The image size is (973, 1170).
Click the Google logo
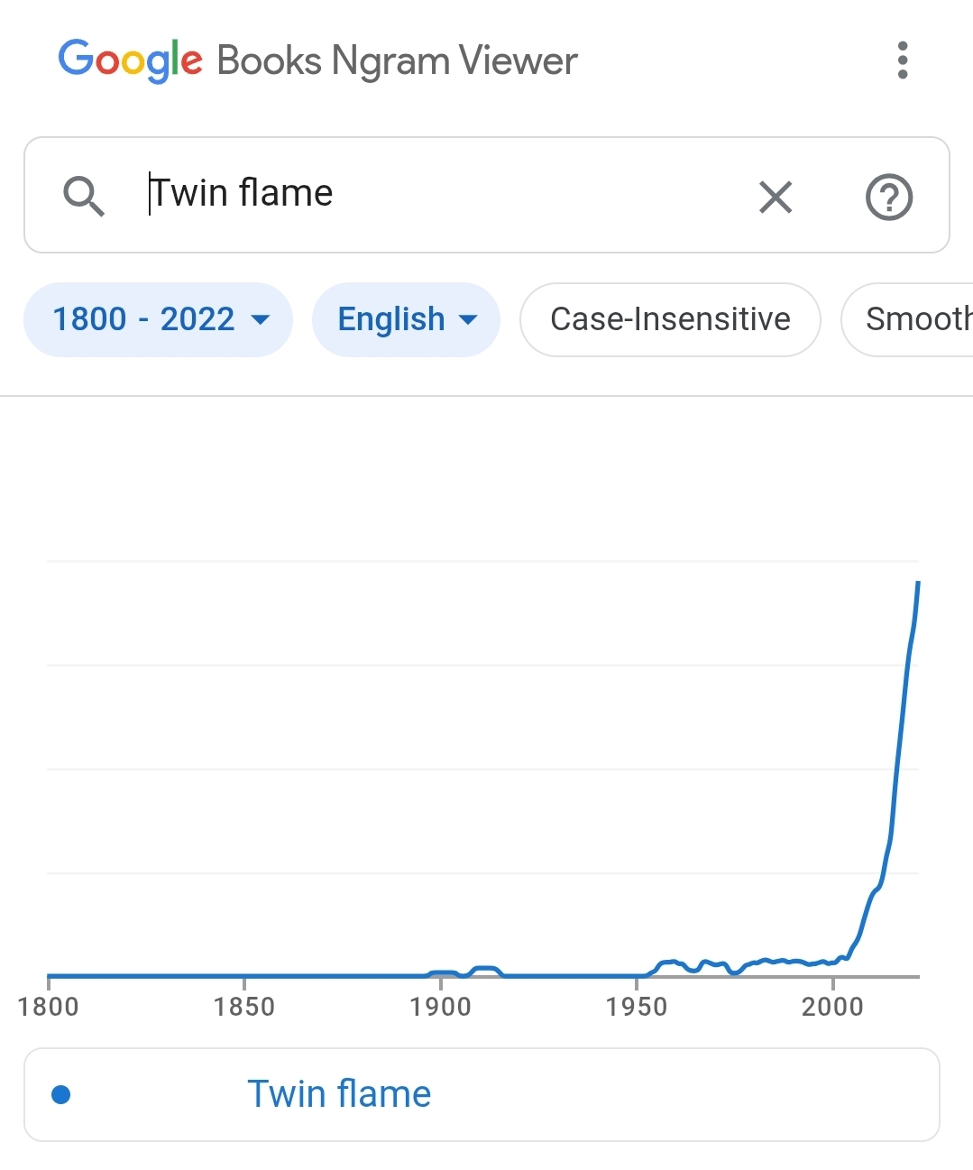[131, 60]
